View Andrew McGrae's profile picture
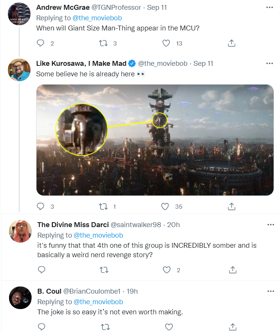This screenshot has height=335, width=280. pos(19,14)
